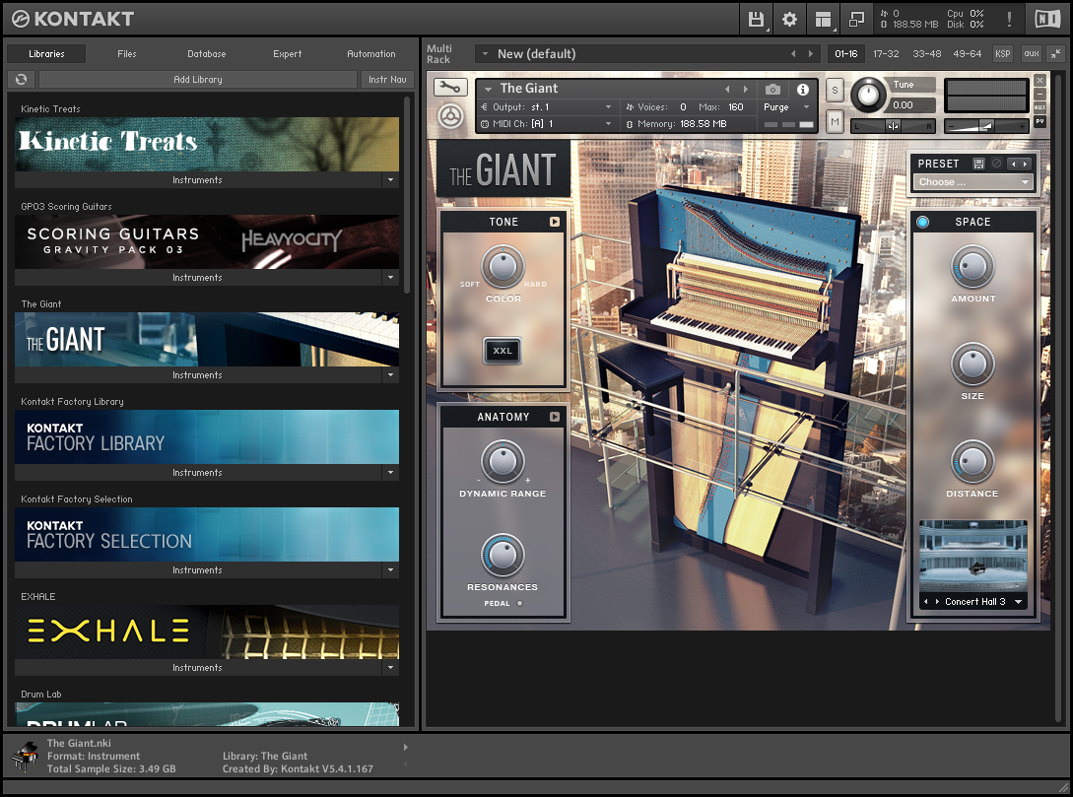Click the Add Library button
The width and height of the screenshot is (1073, 797).
click(198, 80)
